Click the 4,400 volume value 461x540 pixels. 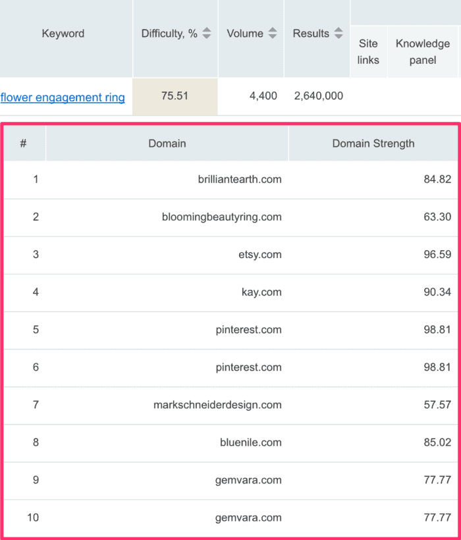click(x=263, y=95)
